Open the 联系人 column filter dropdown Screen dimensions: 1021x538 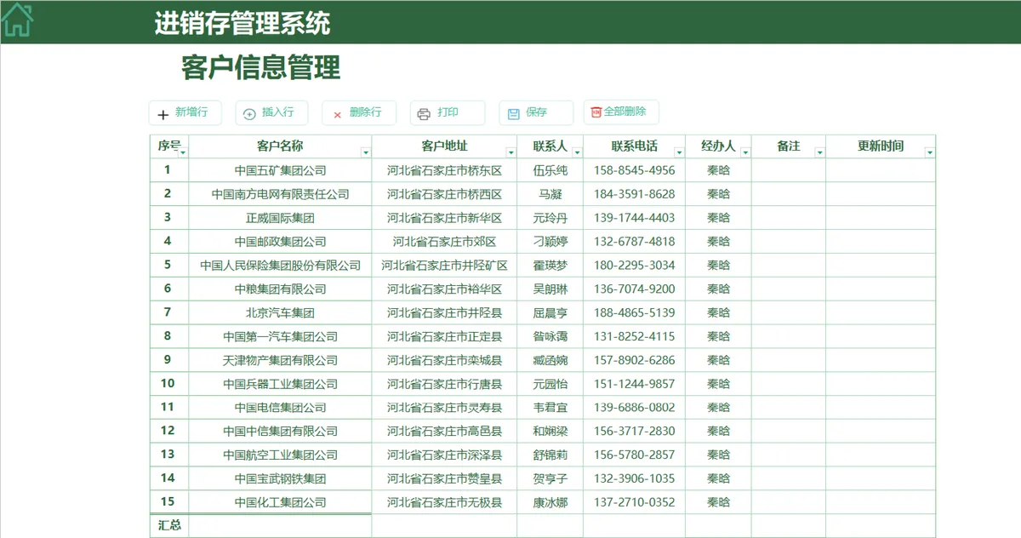578,152
